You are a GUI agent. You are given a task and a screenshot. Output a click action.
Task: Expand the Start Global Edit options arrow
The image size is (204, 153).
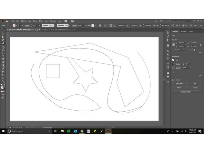(201, 92)
